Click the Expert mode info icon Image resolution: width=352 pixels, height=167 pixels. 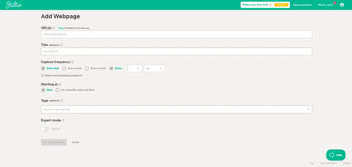point(63,120)
